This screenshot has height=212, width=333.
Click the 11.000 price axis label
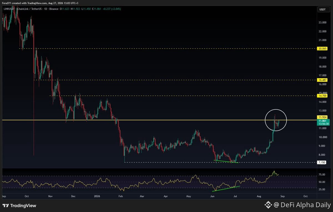pyautogui.click(x=322, y=128)
